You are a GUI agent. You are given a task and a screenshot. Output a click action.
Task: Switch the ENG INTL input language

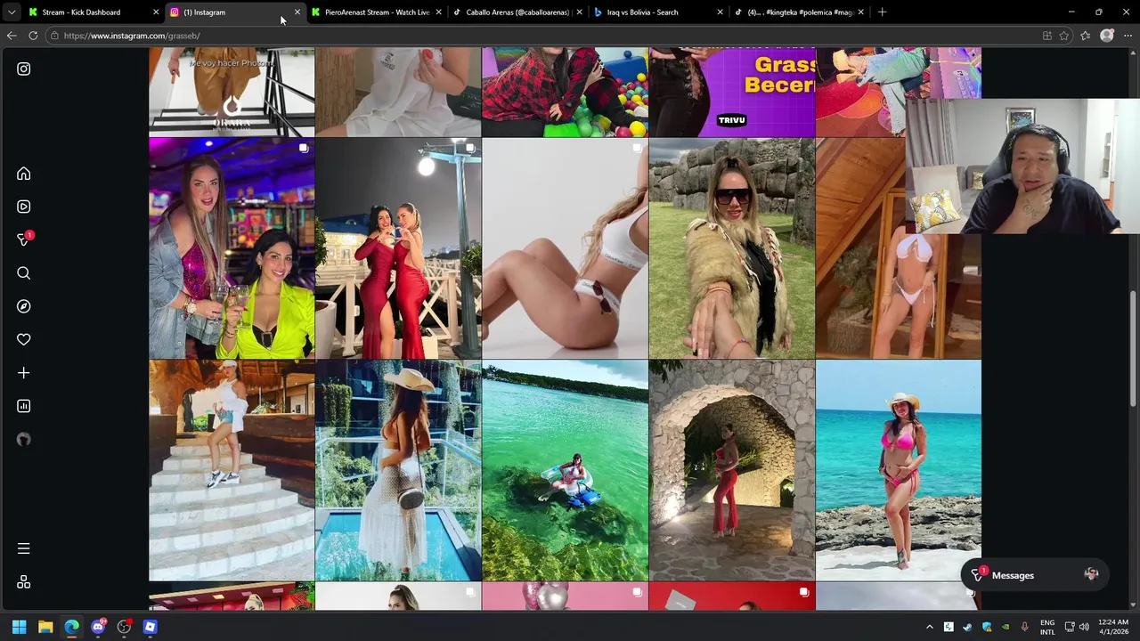1047,627
